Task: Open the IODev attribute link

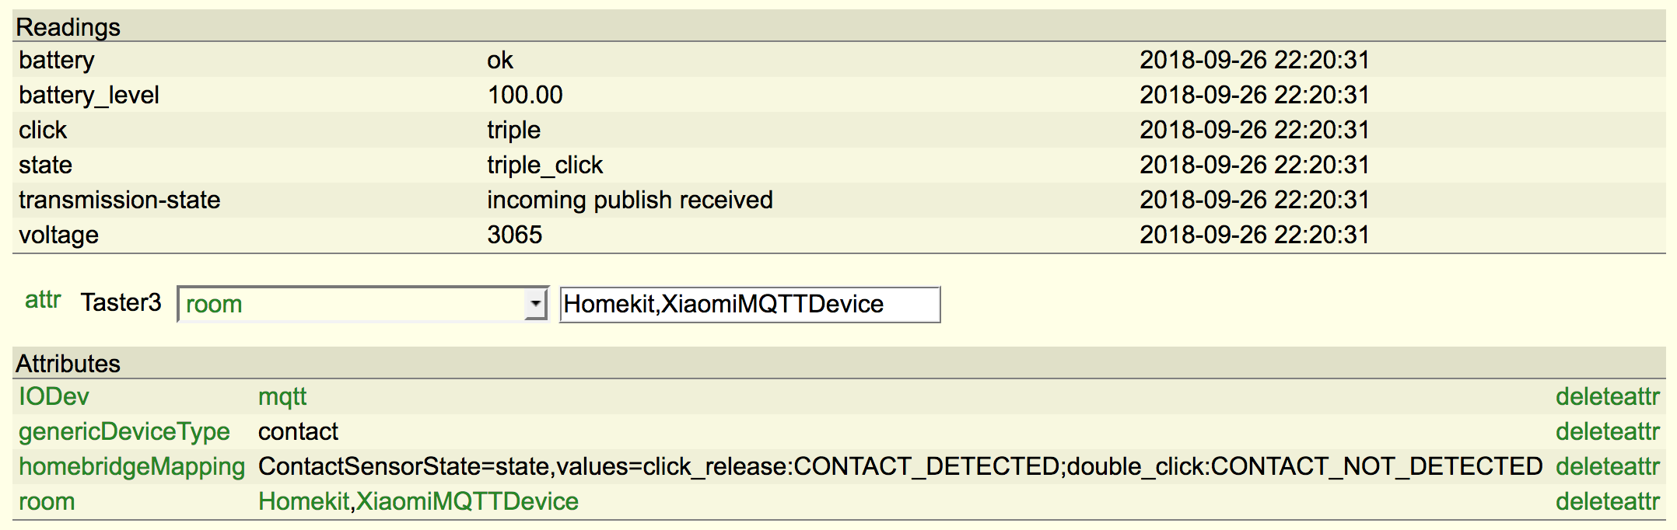Action: 54,396
